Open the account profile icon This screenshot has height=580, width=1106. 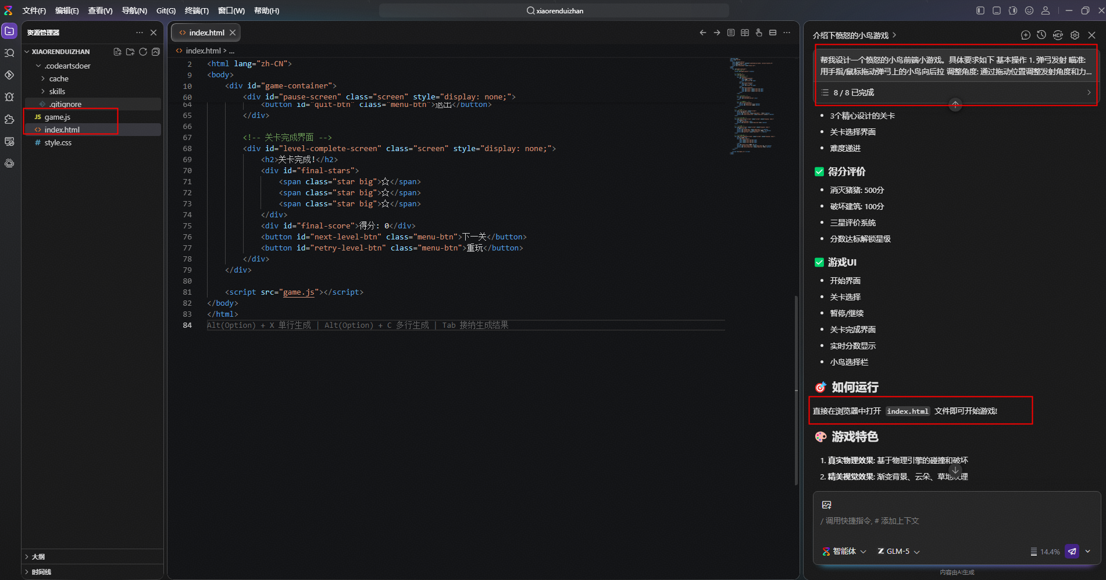(x=1046, y=10)
